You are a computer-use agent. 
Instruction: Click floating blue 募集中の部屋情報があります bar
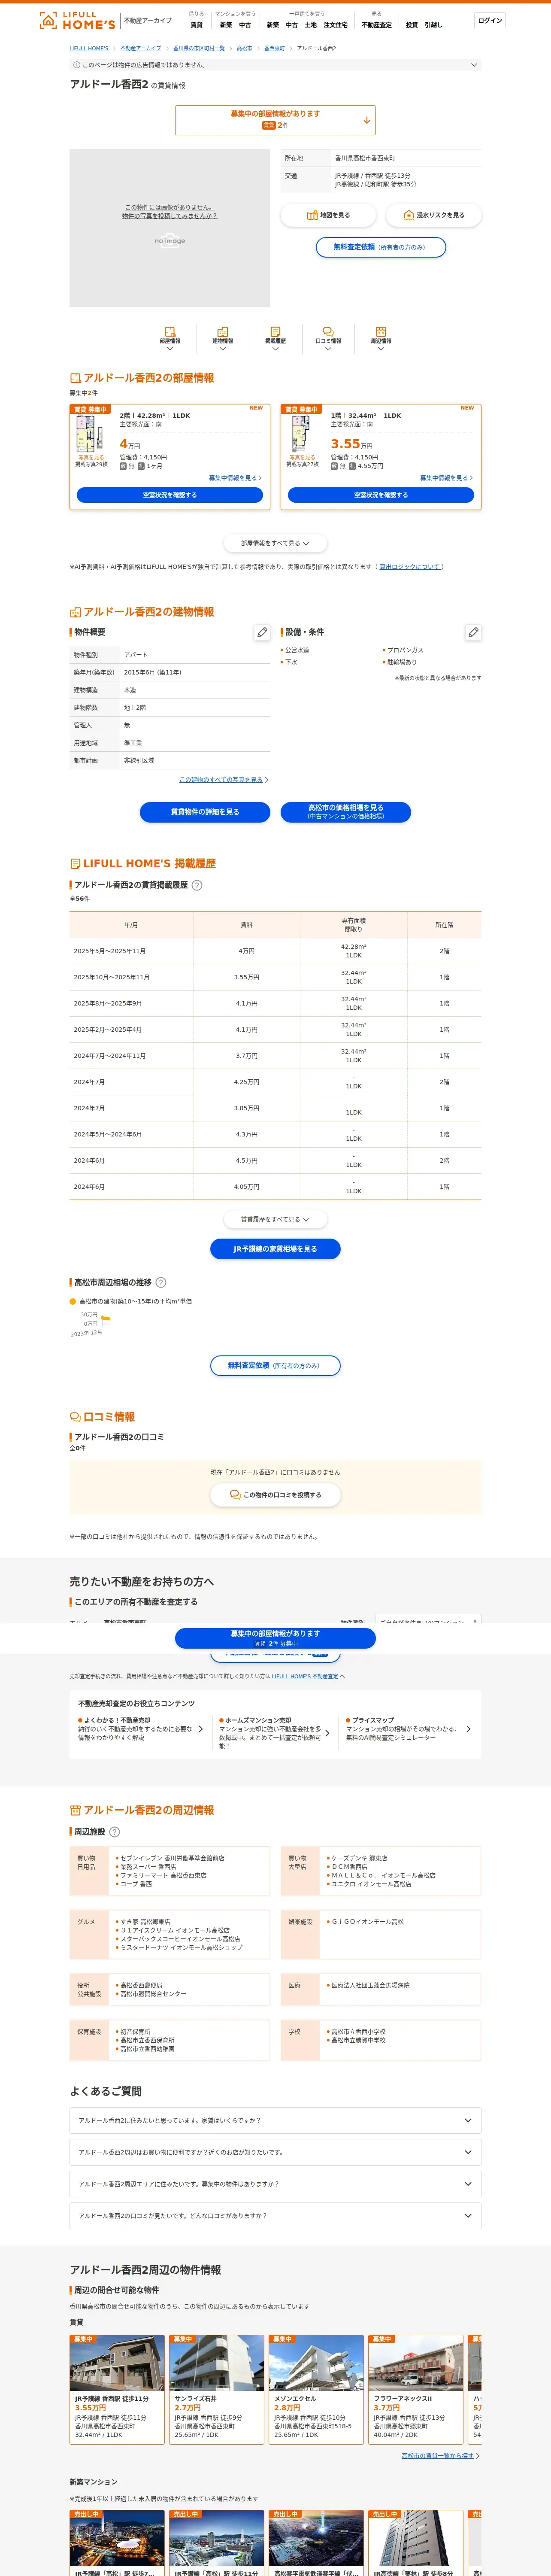click(275, 1638)
